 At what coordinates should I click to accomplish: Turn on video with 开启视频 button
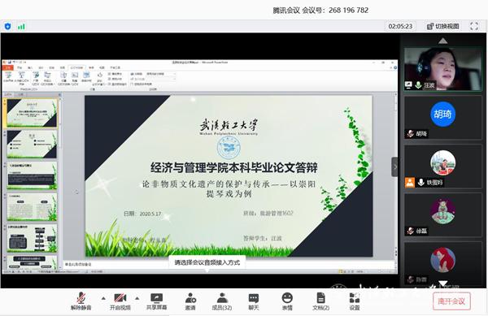pyautogui.click(x=120, y=301)
